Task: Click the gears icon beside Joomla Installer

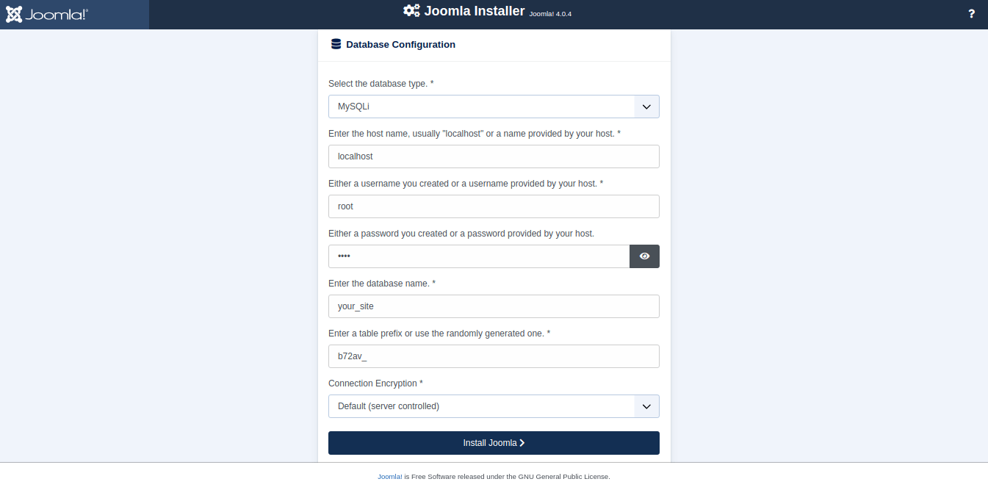Action: 411,11
